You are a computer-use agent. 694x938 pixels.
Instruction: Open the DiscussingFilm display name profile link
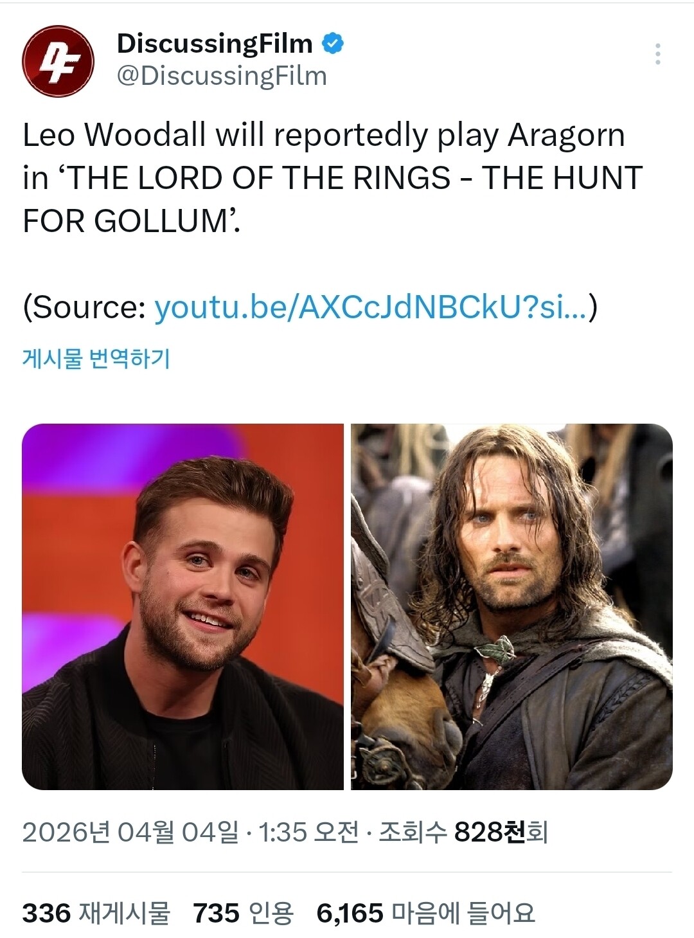[x=215, y=44]
